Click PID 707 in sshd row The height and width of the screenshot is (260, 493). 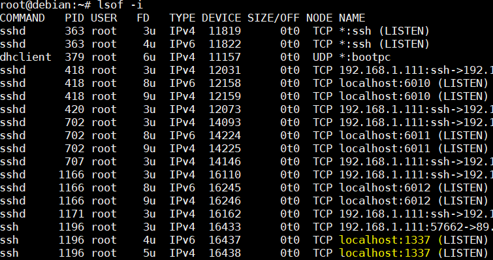click(x=74, y=161)
